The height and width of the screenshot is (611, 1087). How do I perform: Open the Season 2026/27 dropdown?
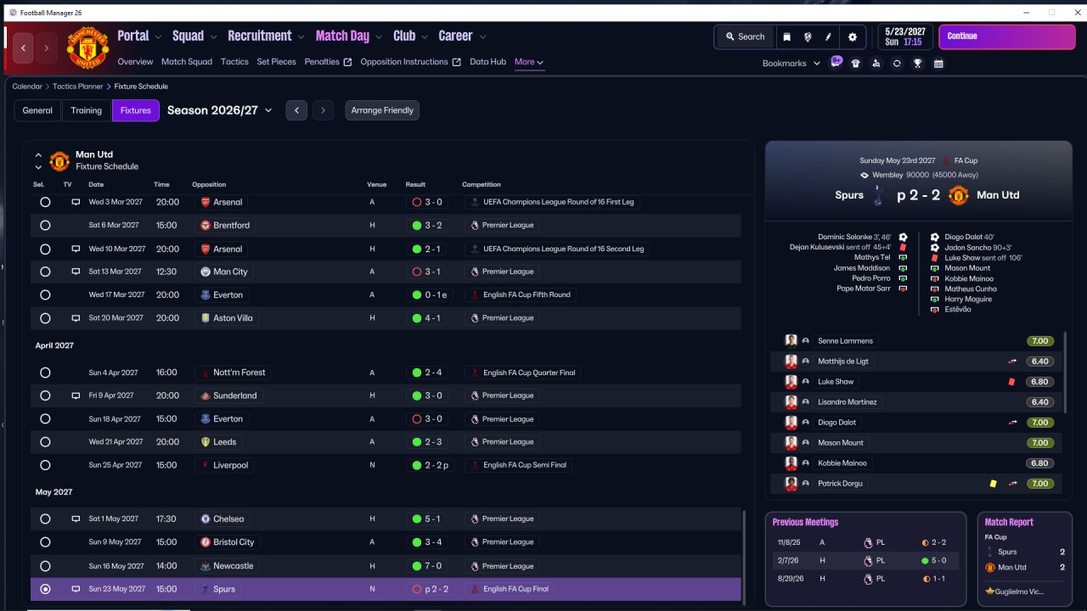(220, 110)
